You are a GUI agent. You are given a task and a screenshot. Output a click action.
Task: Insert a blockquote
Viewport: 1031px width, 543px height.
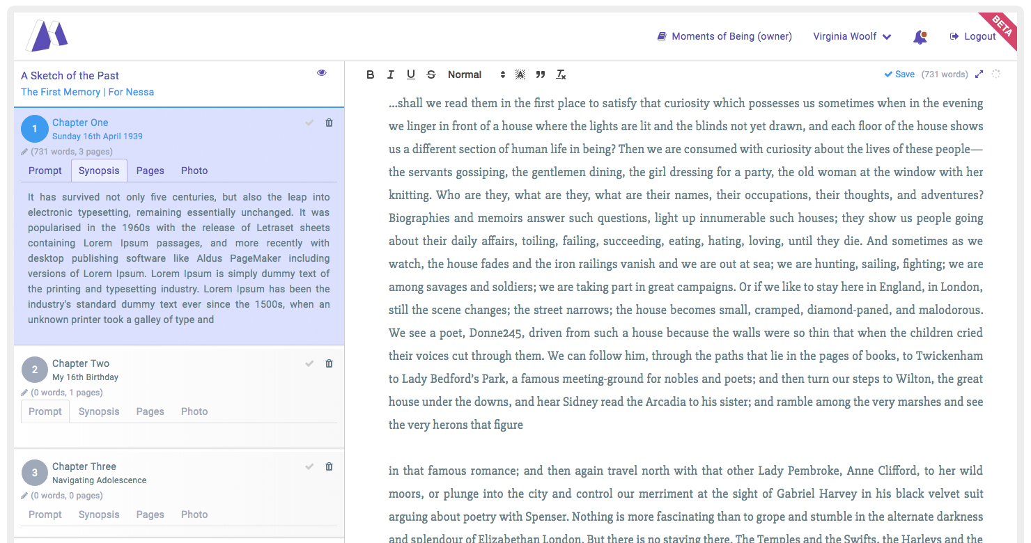pyautogui.click(x=541, y=74)
